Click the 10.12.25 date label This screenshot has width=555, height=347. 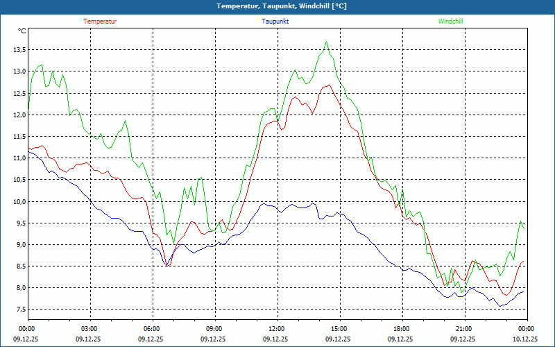point(527,339)
